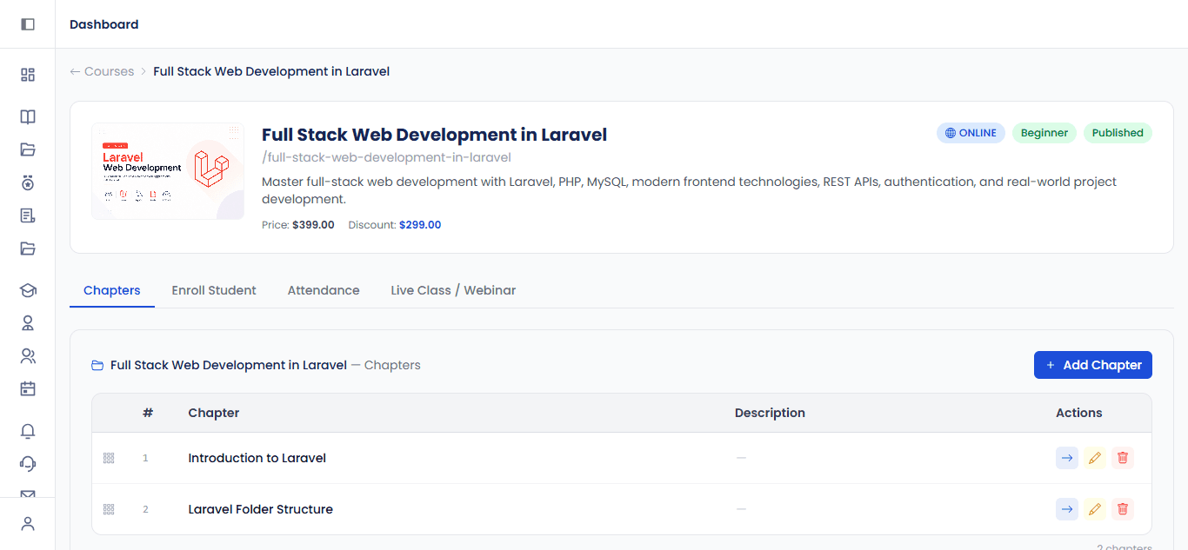Viewport: 1188px width, 550px height.
Task: Edit the Laravel Folder Structure chapter
Action: [x=1095, y=509]
